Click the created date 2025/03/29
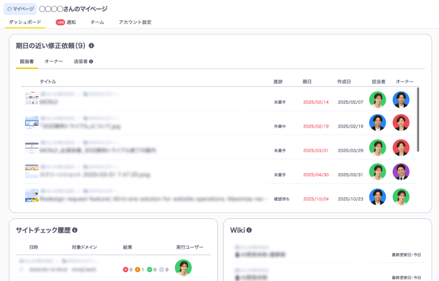This screenshot has height=281, width=439. pyautogui.click(x=350, y=150)
